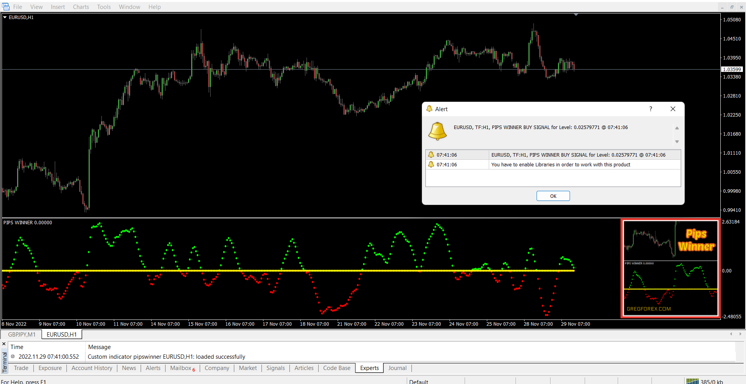
Task: Switch to the GBPJPY,M1 chart tab
Action: tap(22, 334)
